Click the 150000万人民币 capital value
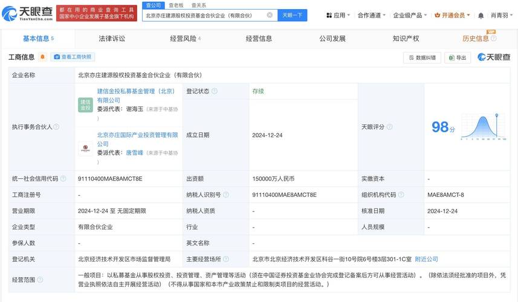Image resolution: width=518 pixels, height=302 pixels. click(x=273, y=179)
